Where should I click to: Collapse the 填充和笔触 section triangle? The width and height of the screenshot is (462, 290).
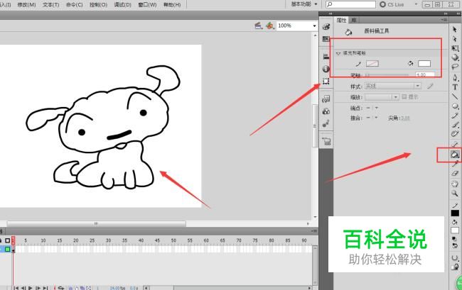click(338, 53)
